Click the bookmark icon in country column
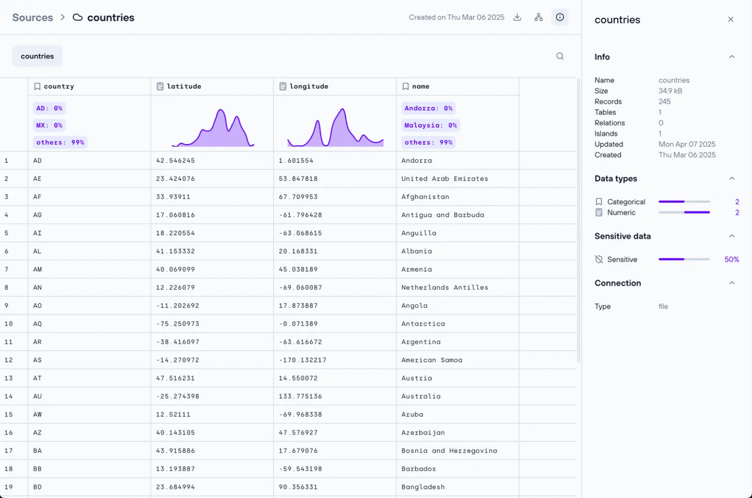Screen dimensions: 752x498 coord(37,86)
